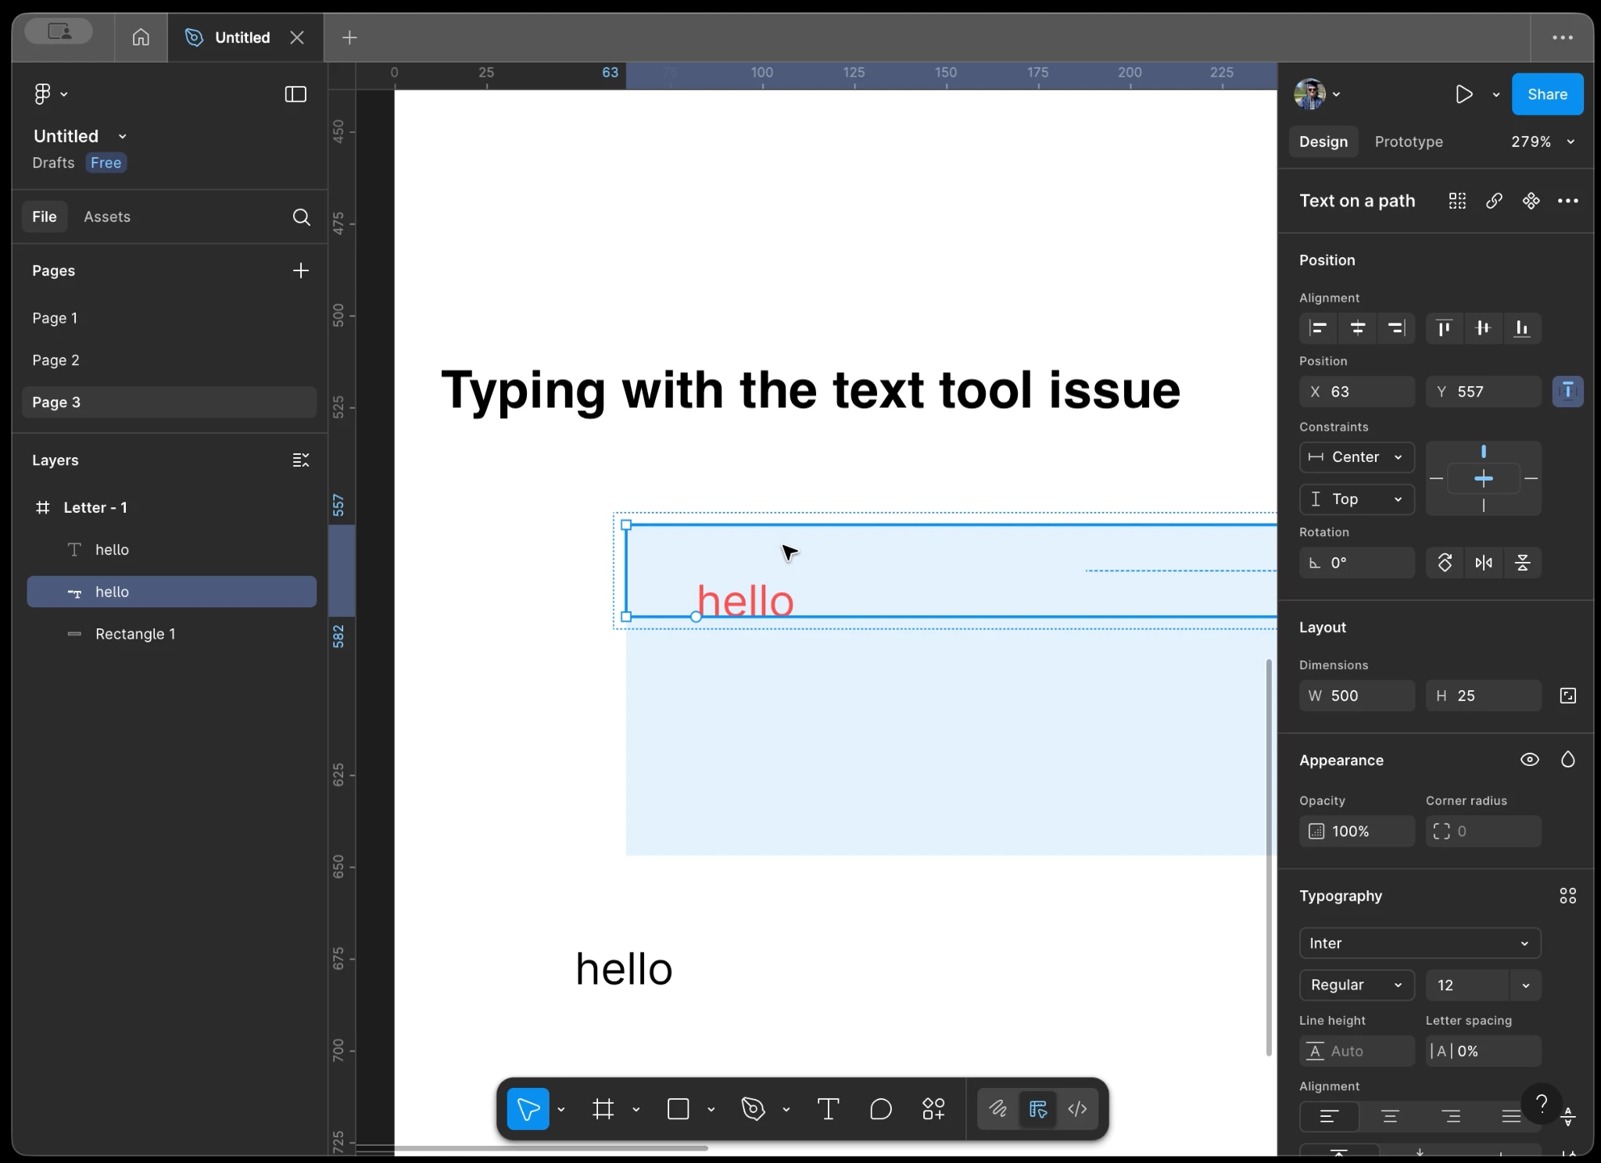
Task: Click the blue Share button
Action: (x=1546, y=95)
